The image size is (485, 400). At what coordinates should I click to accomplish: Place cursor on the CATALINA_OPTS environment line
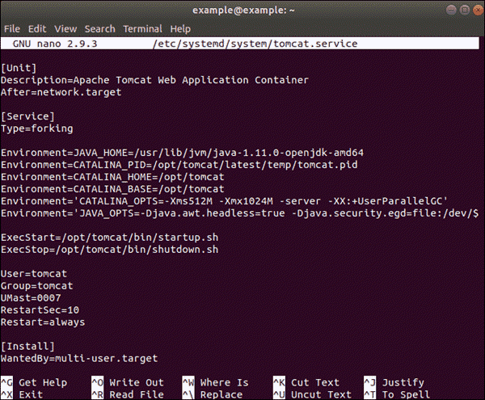click(x=224, y=201)
